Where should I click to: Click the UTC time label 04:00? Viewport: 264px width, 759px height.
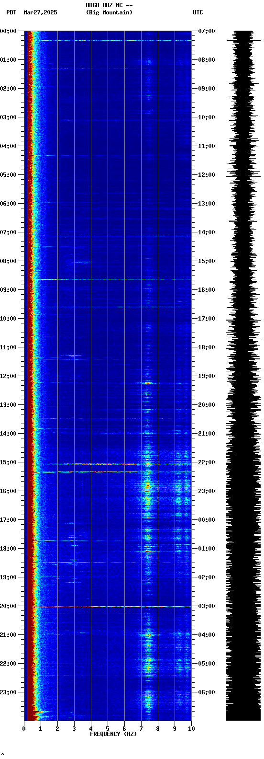tap(207, 635)
